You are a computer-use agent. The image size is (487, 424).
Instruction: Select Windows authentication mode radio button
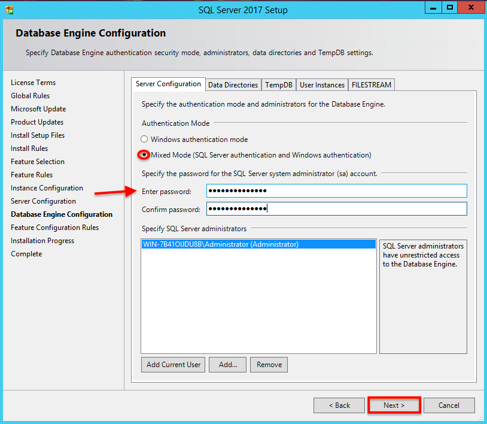click(144, 140)
